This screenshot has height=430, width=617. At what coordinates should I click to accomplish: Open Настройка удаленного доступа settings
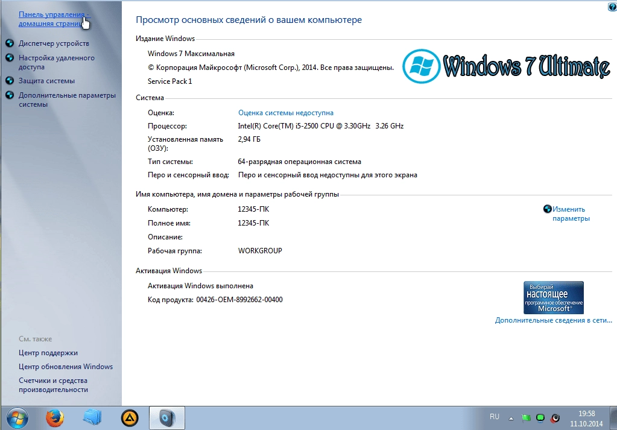tap(57, 62)
